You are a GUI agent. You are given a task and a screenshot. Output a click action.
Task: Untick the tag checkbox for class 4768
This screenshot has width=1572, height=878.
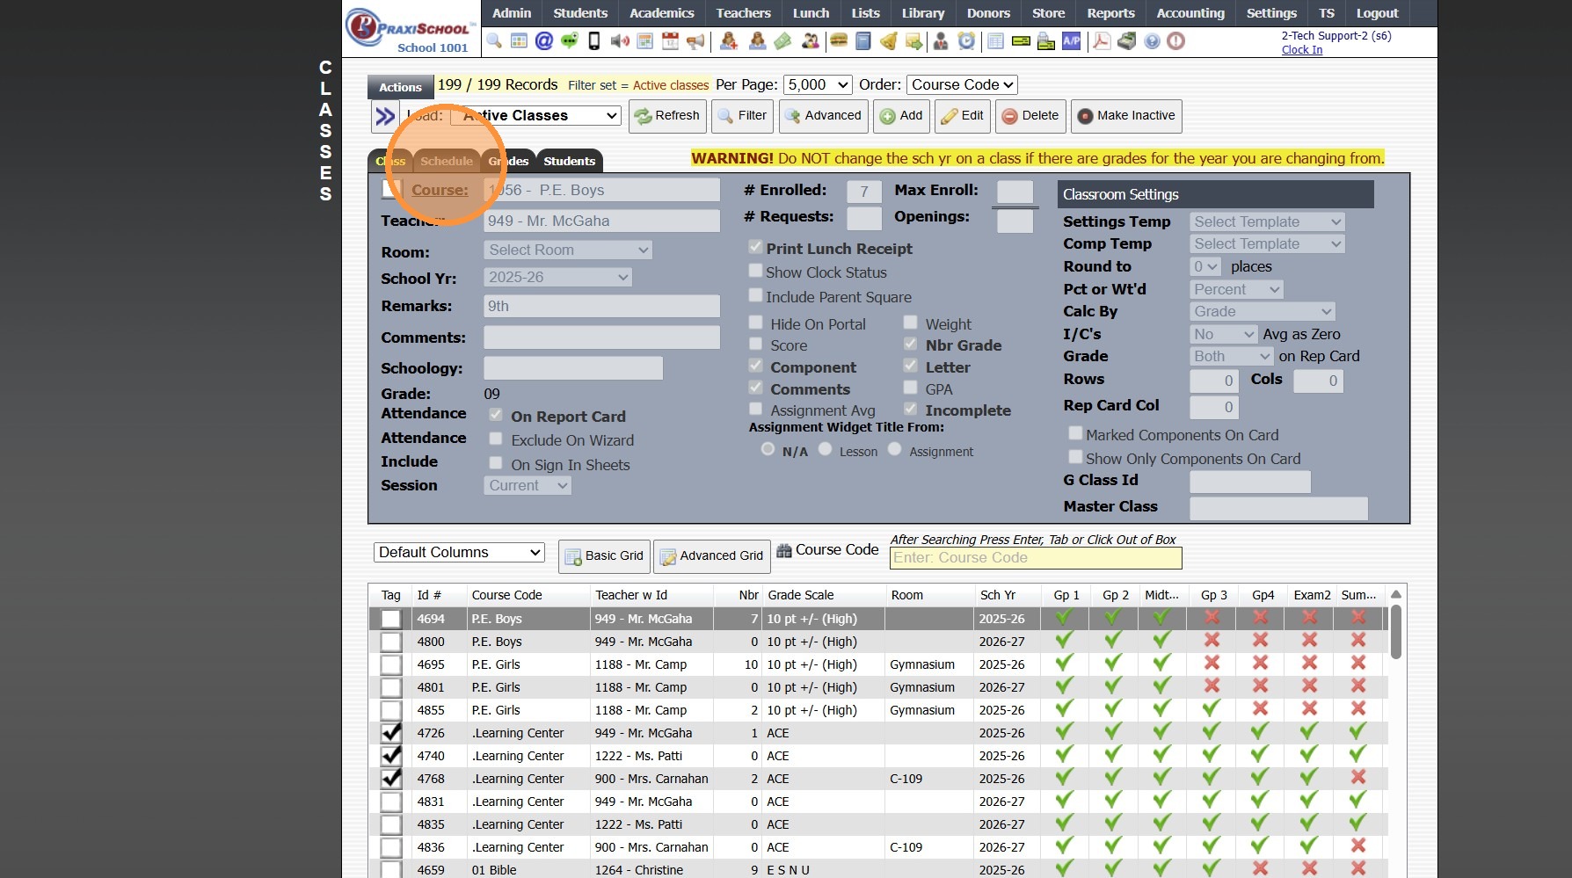click(x=391, y=779)
